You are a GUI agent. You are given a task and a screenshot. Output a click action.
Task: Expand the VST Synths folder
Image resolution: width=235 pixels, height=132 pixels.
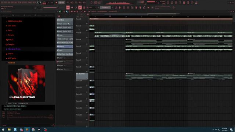[x=12, y=58]
